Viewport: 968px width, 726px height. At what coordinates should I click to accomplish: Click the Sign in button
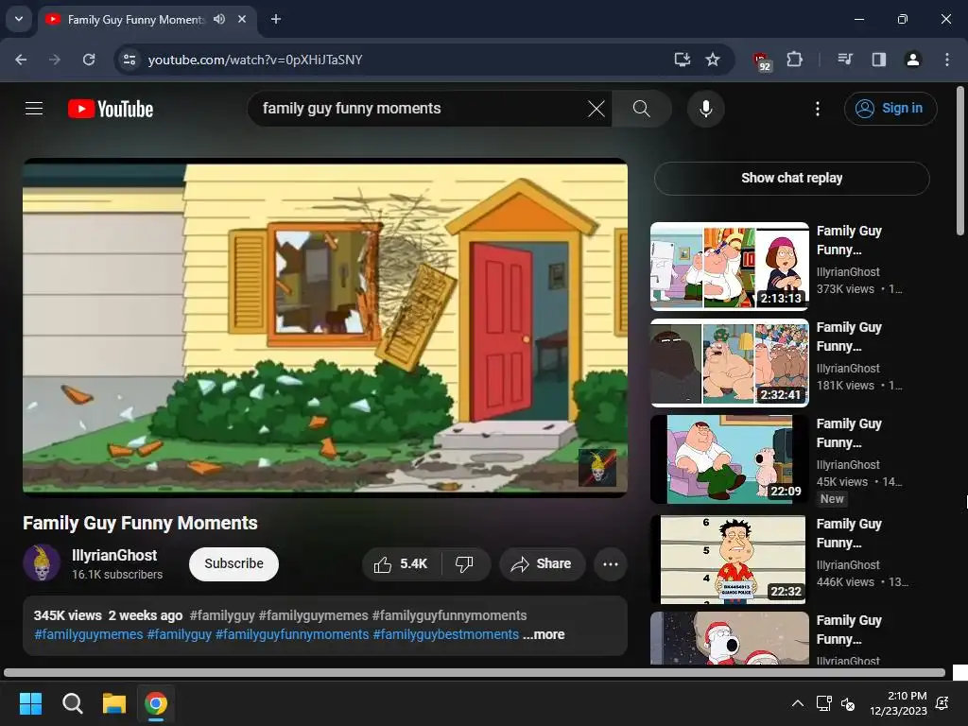coord(890,109)
